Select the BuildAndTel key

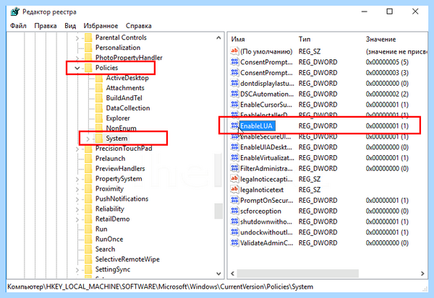point(124,98)
